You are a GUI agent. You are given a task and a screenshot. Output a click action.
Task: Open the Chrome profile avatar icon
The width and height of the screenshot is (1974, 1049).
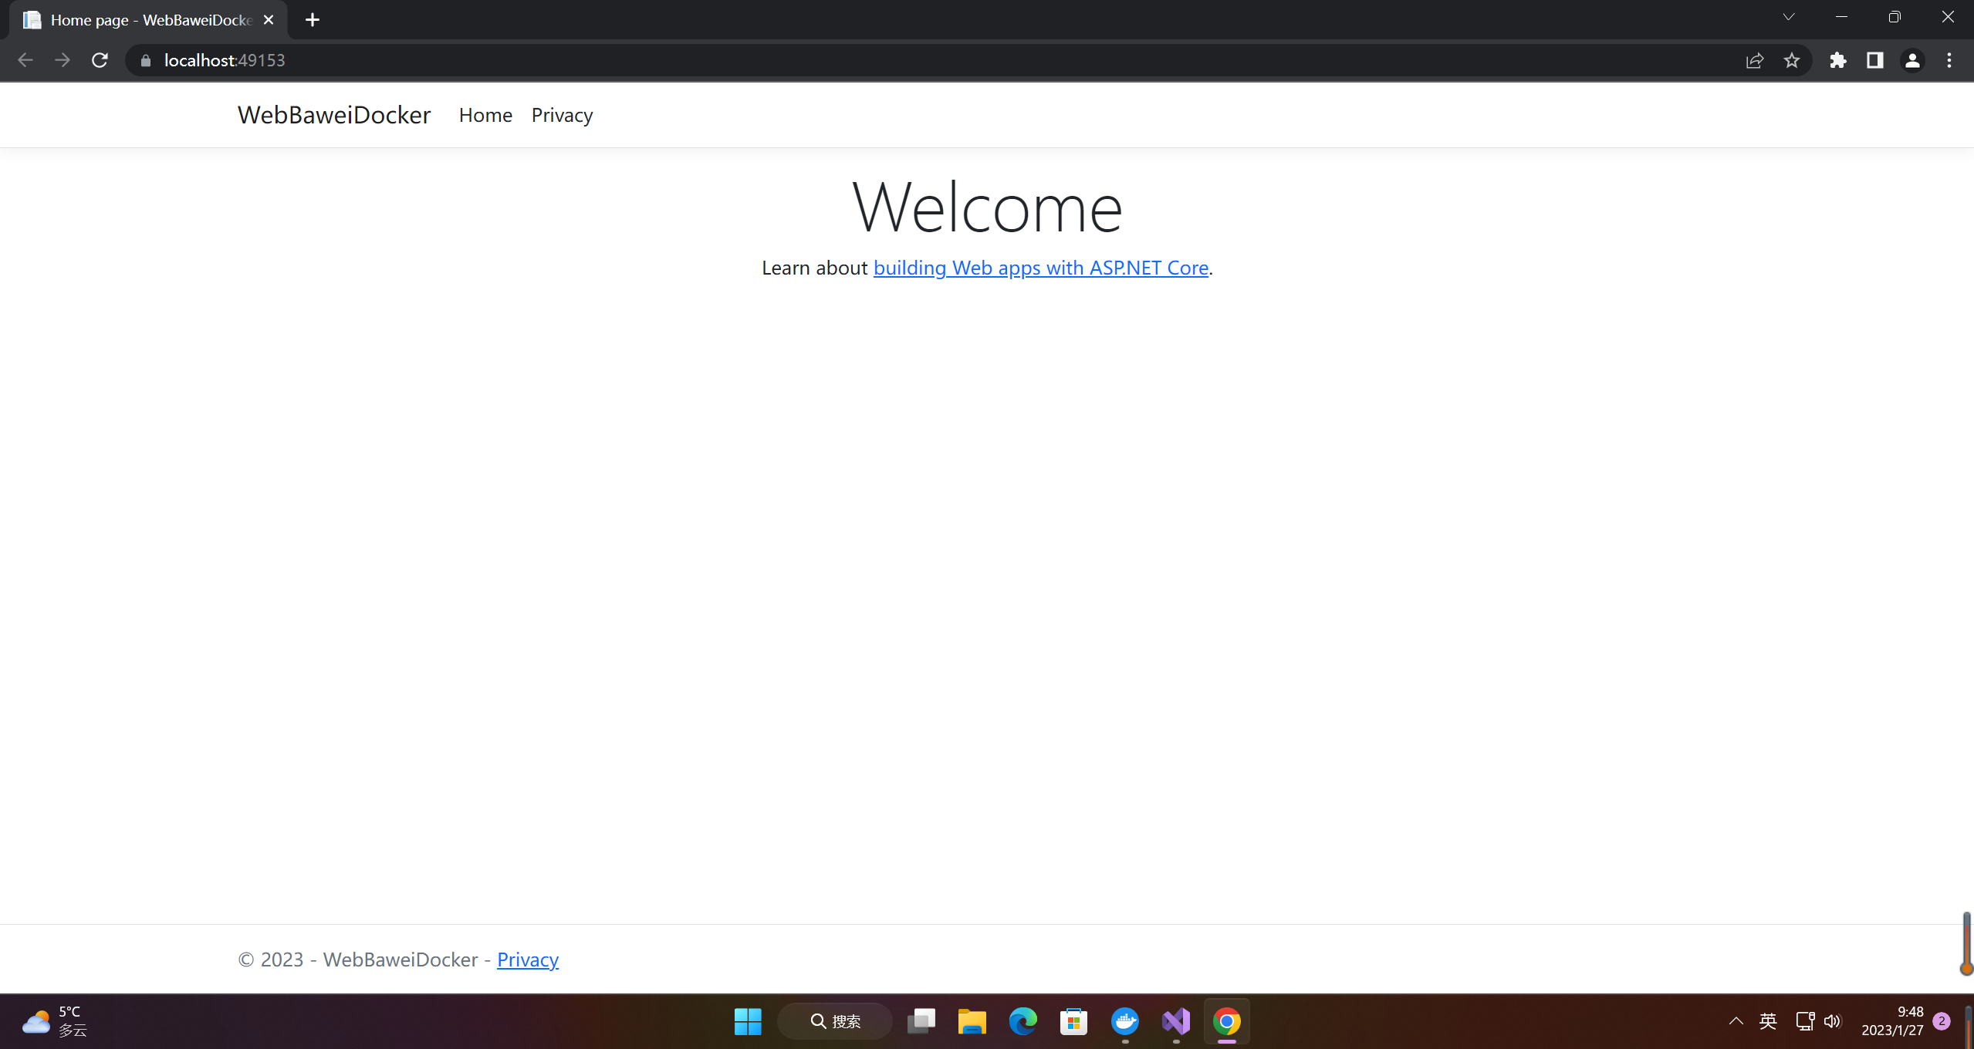[1912, 60]
